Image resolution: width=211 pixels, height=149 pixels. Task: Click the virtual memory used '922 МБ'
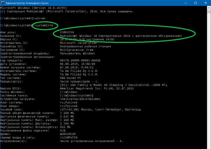[65, 127]
